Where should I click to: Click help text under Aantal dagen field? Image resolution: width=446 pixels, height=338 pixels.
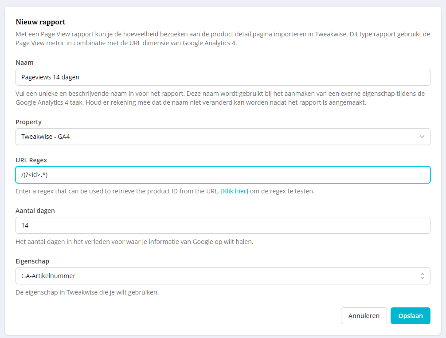[134, 242]
